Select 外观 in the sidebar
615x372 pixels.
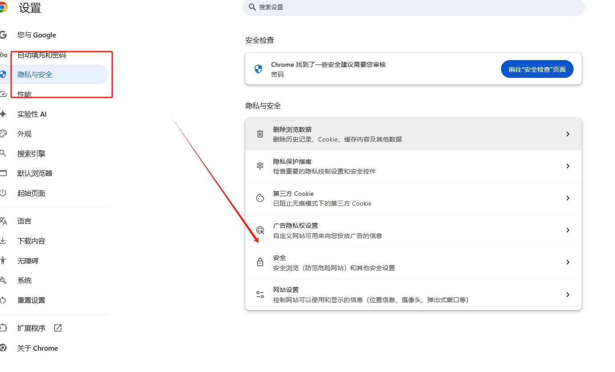pyautogui.click(x=24, y=133)
